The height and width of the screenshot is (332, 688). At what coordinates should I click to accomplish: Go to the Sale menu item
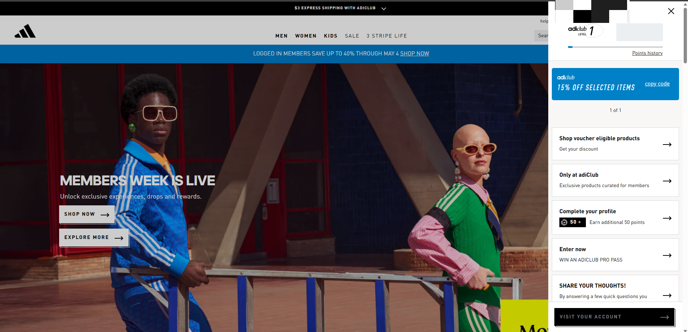(x=352, y=36)
